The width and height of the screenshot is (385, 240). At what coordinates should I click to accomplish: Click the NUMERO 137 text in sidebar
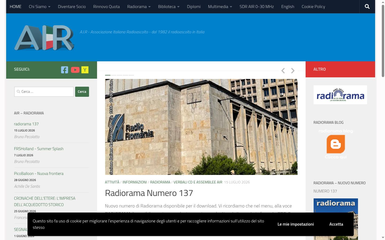tap(325, 191)
